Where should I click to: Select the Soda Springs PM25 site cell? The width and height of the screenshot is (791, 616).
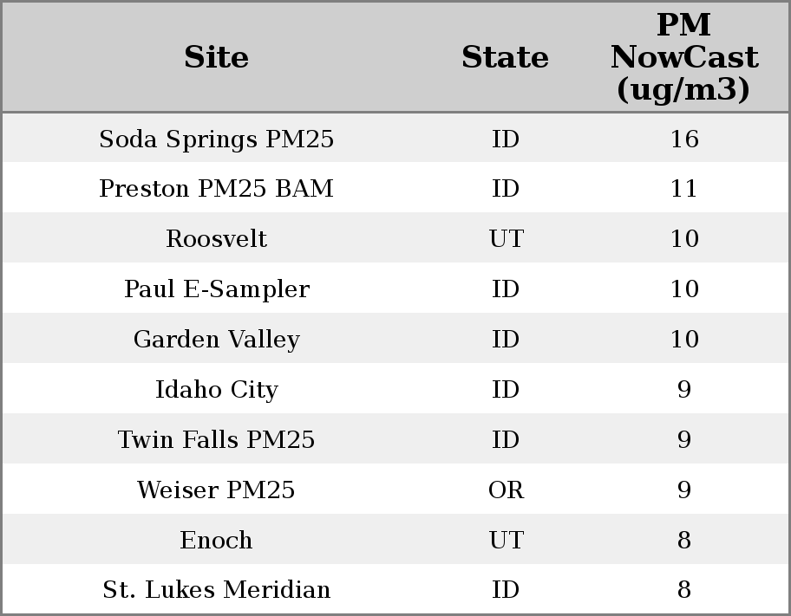(216, 139)
